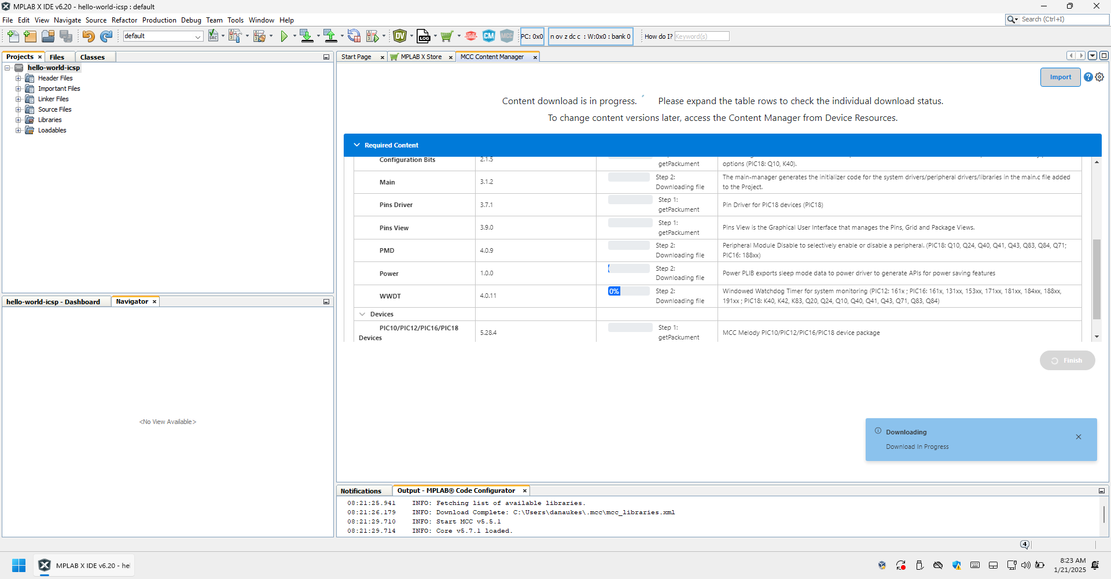Expand the Source Files folder

19,109
